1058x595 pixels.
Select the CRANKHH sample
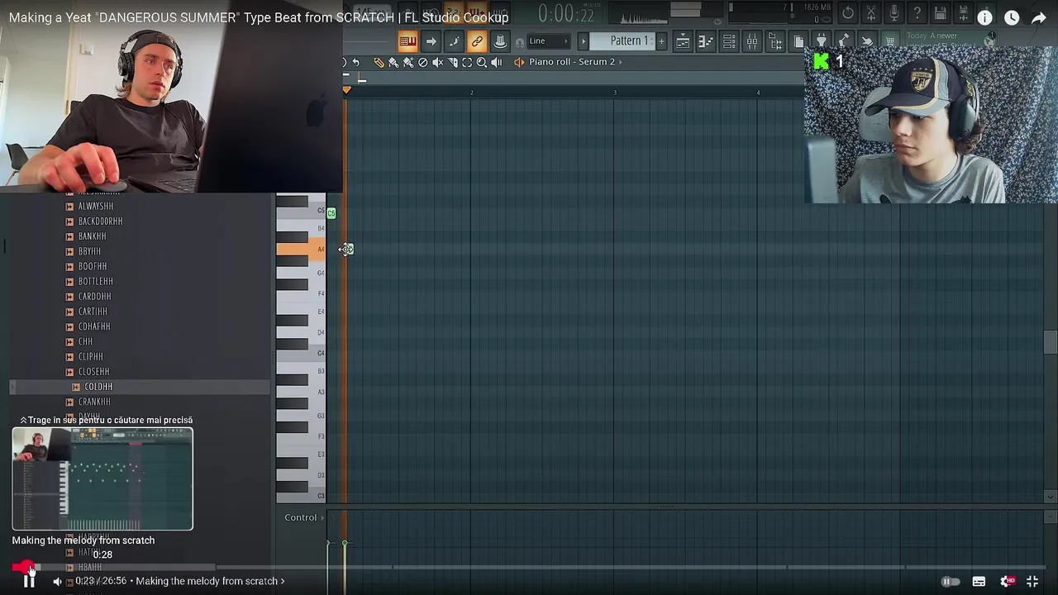[x=93, y=402]
